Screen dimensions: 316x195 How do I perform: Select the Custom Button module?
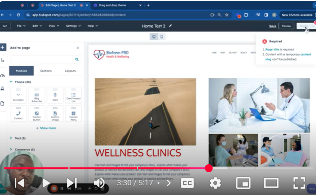(37, 113)
